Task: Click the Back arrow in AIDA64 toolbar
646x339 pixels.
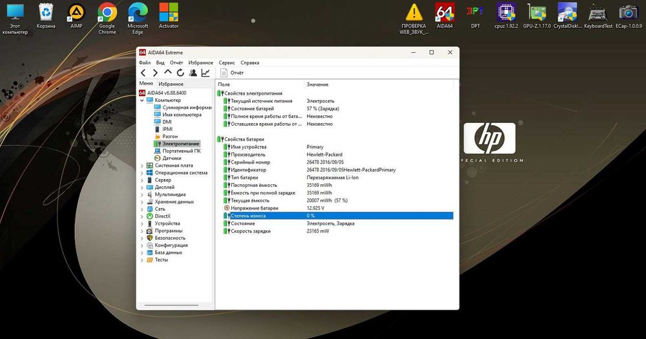Action: point(143,73)
